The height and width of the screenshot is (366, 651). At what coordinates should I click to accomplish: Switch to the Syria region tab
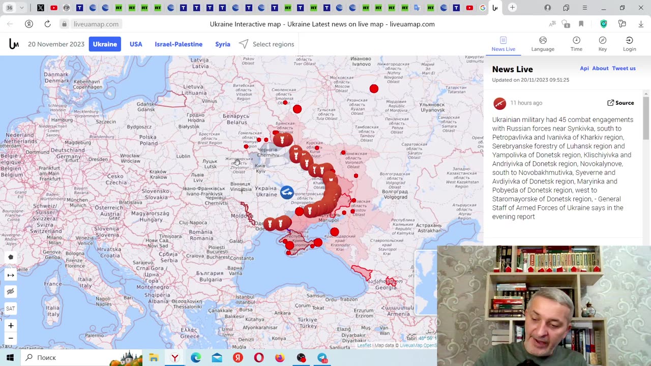pos(223,44)
